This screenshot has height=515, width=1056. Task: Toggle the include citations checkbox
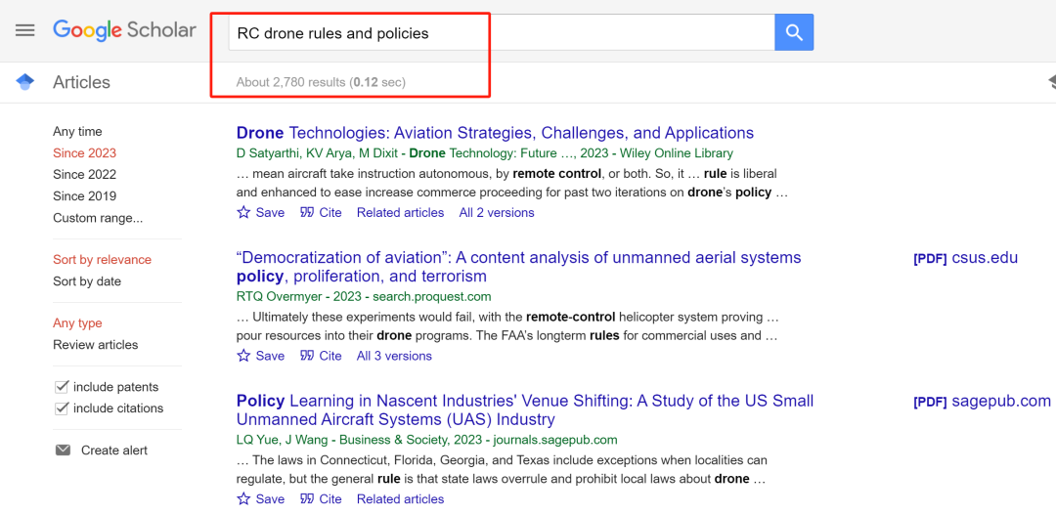(x=63, y=408)
